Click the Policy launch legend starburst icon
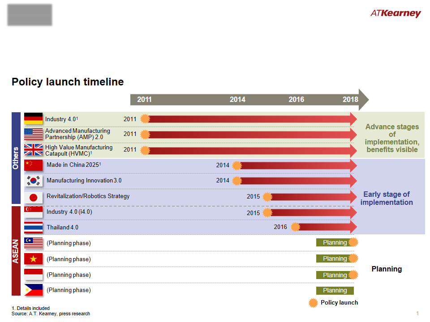430x322 pixels. (313, 303)
